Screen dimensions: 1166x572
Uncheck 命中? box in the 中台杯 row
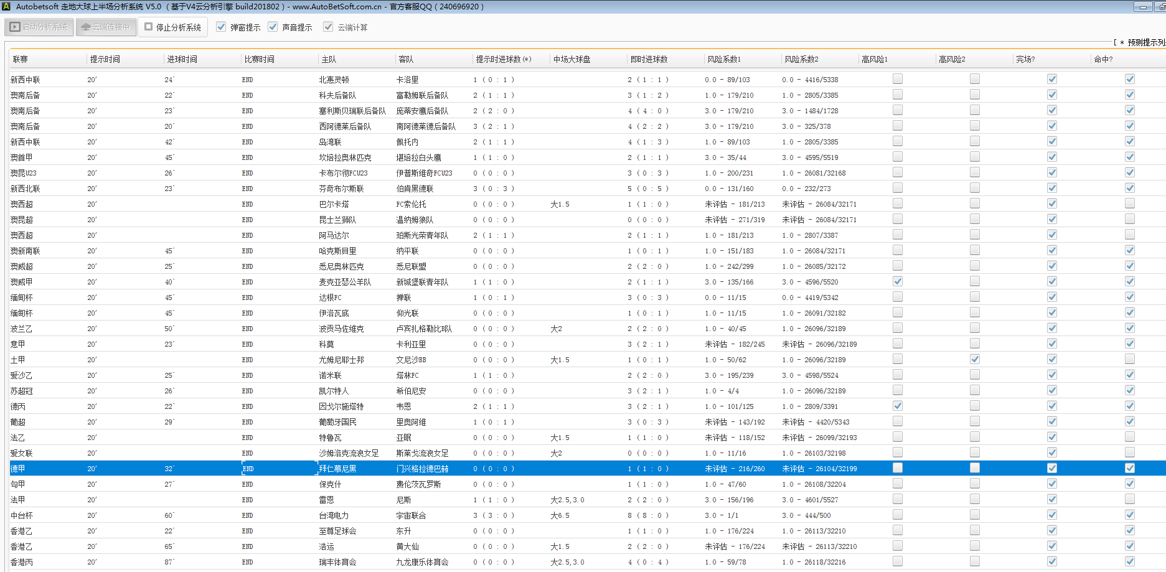(1129, 515)
